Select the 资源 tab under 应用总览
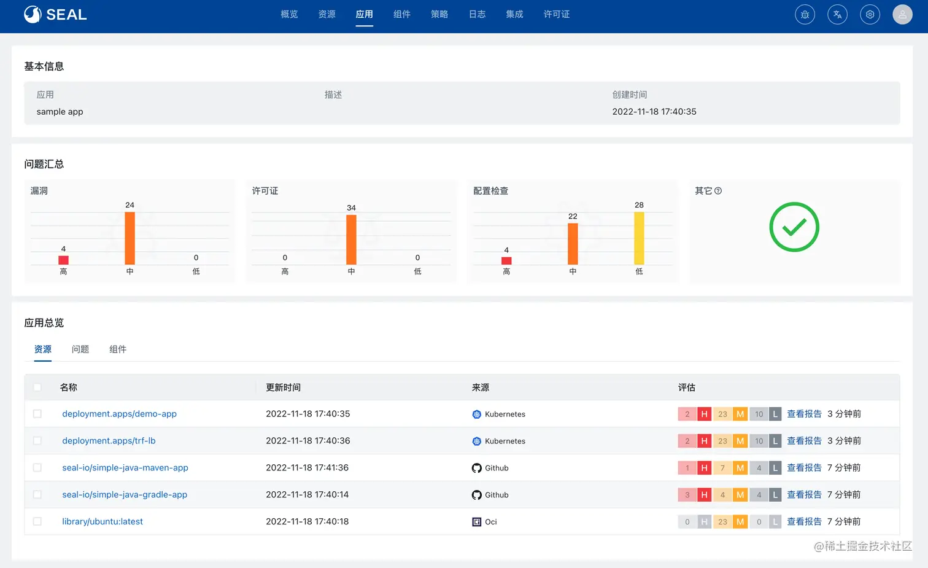 [x=43, y=349]
